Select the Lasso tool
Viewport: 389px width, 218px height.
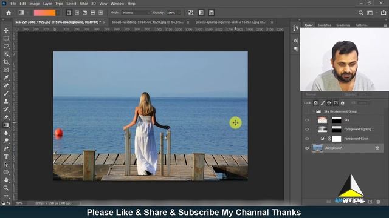click(x=6, y=46)
